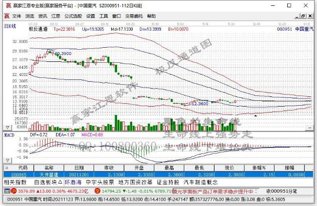Open the 交易委托 menu

[x=134, y=16]
